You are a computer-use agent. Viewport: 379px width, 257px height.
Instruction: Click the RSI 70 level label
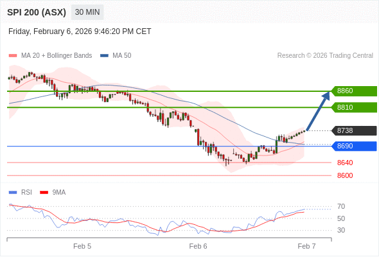point(341,206)
